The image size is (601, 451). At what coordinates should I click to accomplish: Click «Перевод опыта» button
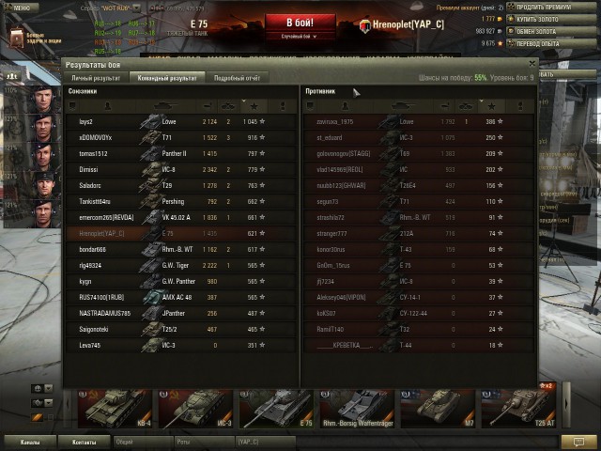coord(551,44)
